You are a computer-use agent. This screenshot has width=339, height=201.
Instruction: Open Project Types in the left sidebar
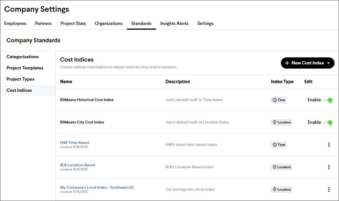pos(20,79)
